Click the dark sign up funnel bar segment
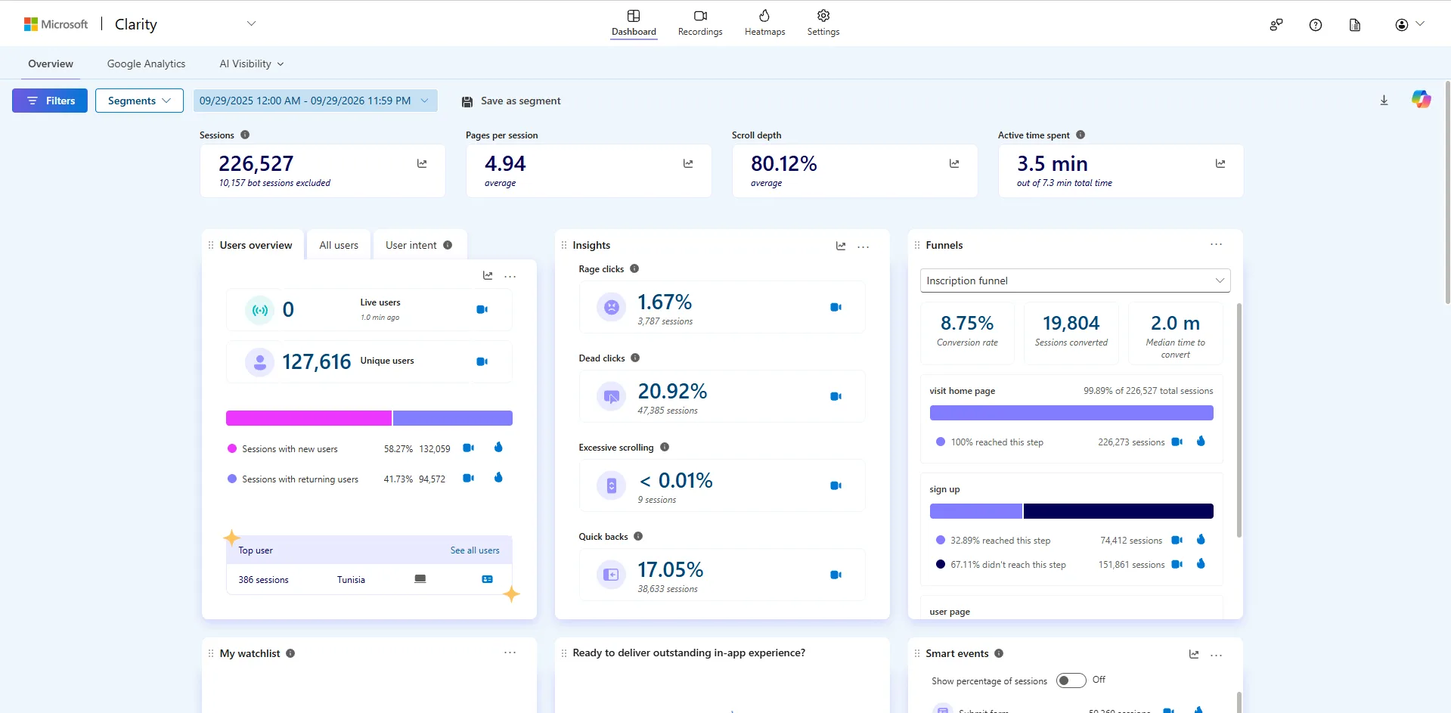Image resolution: width=1451 pixels, height=713 pixels. (x=1118, y=511)
